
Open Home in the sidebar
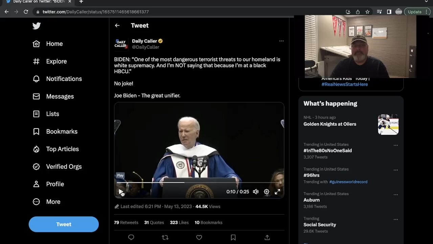(x=48, y=44)
